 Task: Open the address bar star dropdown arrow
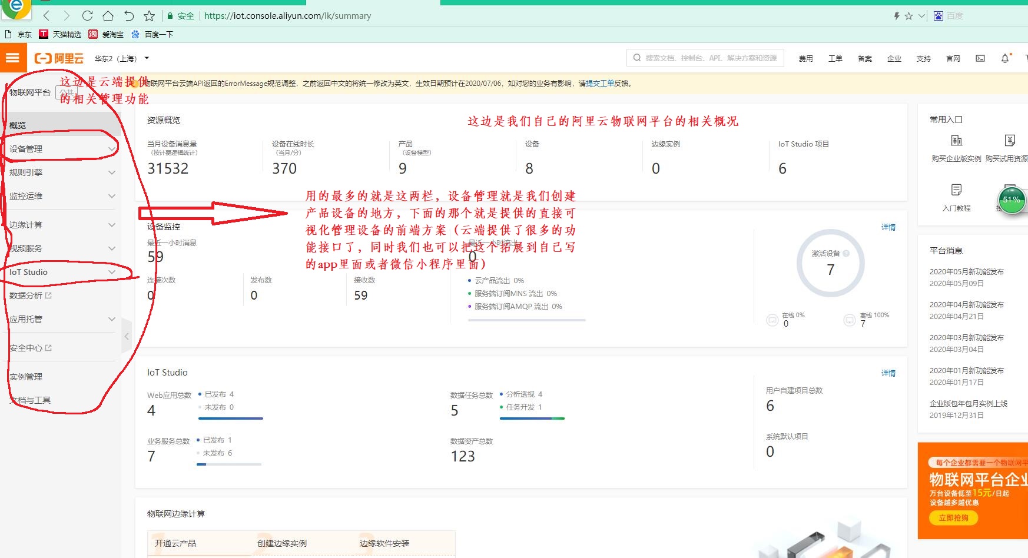click(x=921, y=16)
